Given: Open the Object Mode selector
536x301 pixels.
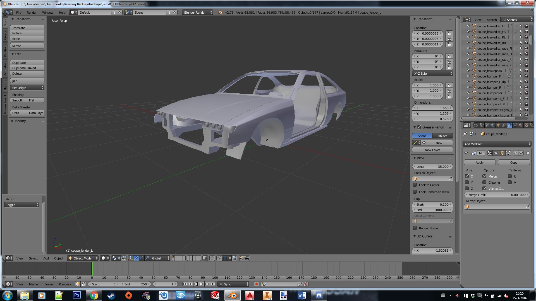Looking at the screenshot, I should (x=83, y=258).
